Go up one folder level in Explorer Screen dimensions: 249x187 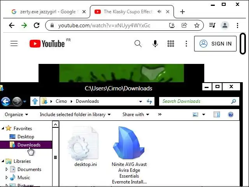coord(35,101)
